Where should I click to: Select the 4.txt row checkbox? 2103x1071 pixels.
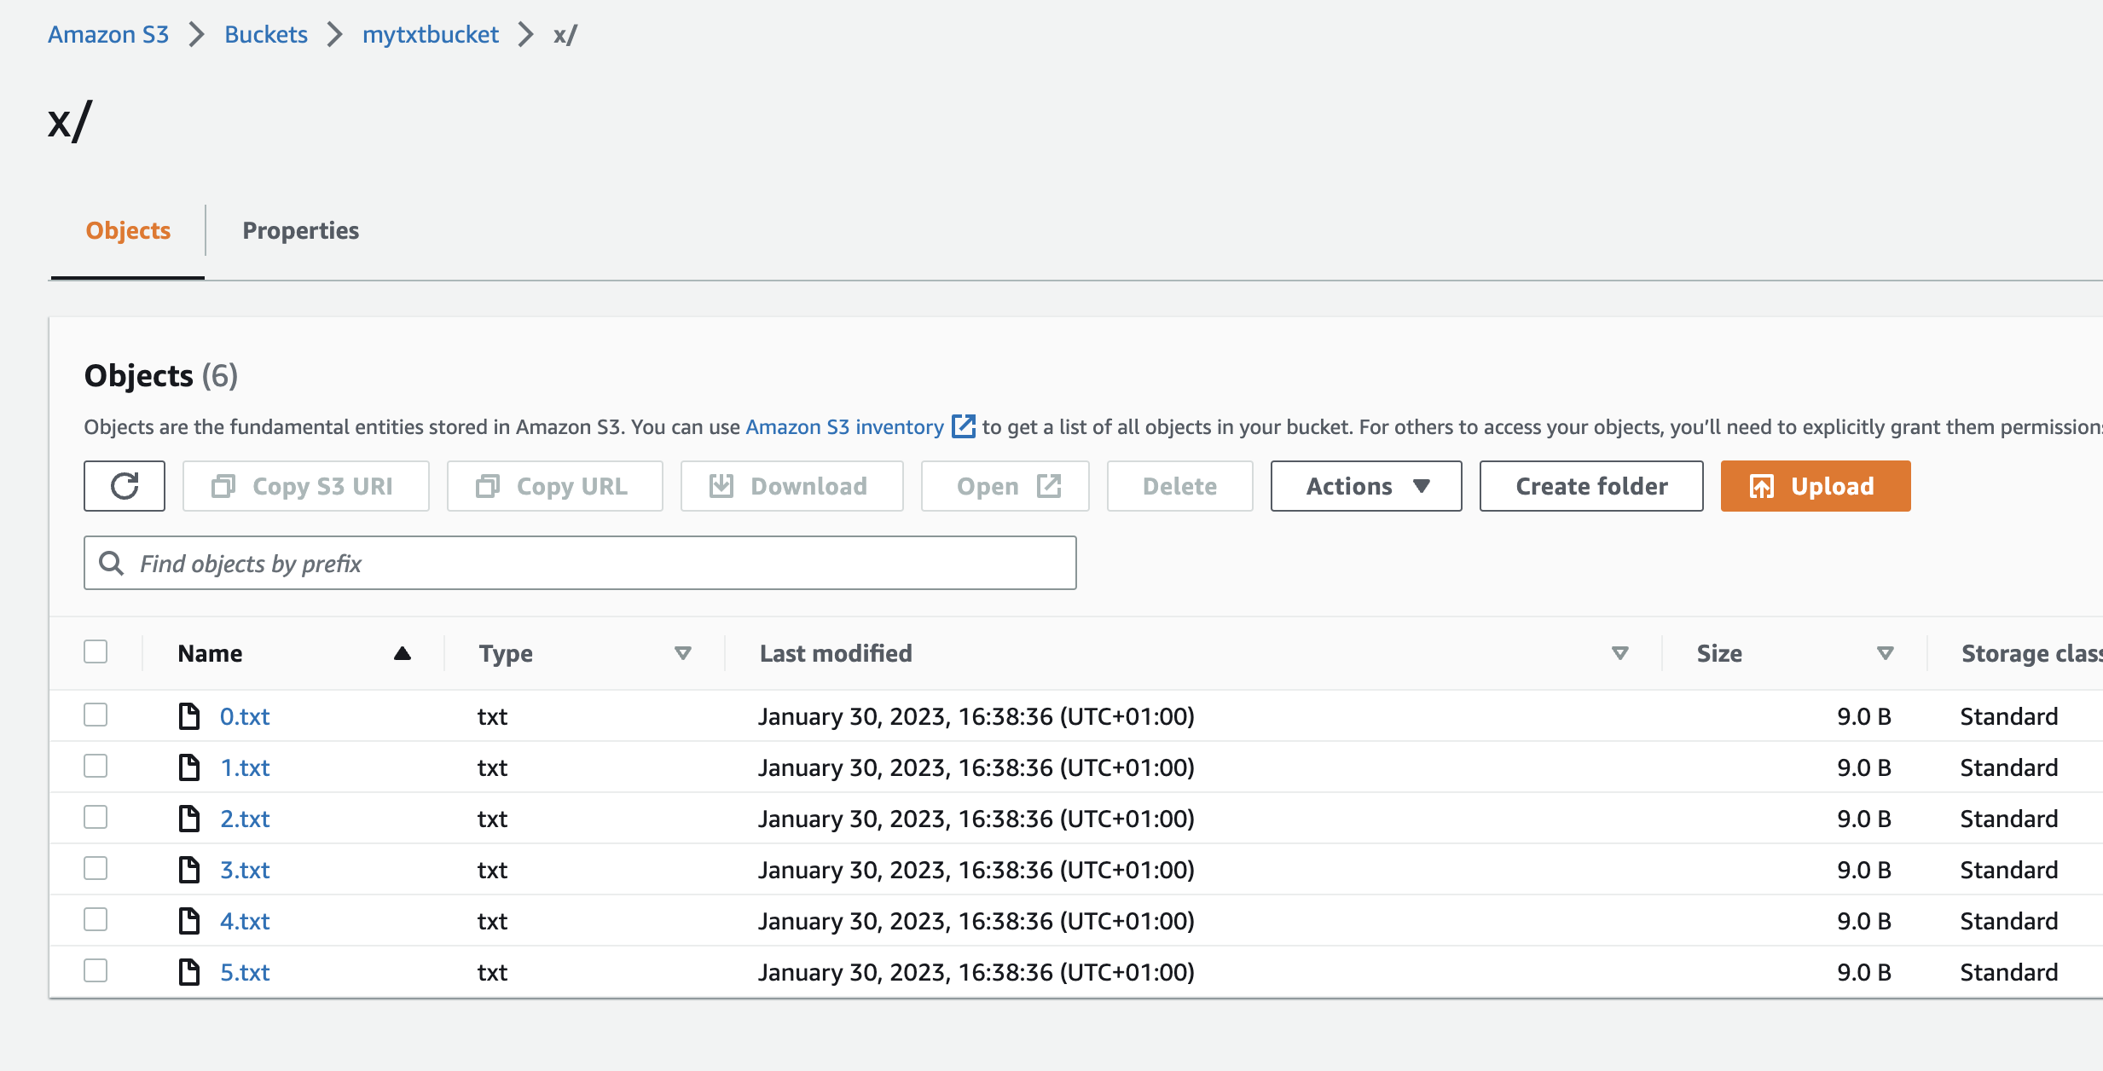click(x=96, y=919)
